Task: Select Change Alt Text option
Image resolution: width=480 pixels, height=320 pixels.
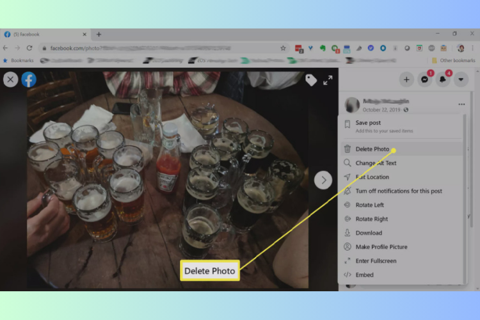Action: pyautogui.click(x=401, y=163)
